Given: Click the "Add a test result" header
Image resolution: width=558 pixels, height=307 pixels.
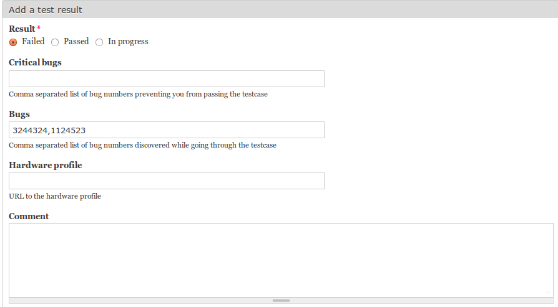Looking at the screenshot, I should point(45,10).
